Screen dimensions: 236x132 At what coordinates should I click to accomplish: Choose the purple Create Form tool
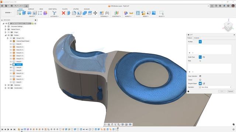45,13
